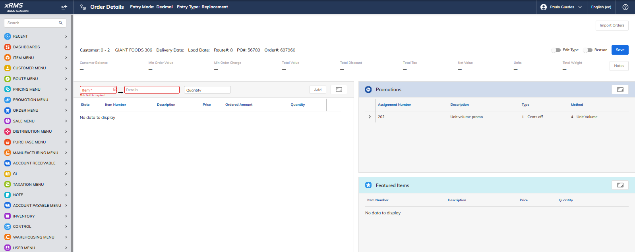The height and width of the screenshot is (252, 635).
Task: Switch language via English (en)
Action: (x=601, y=7)
